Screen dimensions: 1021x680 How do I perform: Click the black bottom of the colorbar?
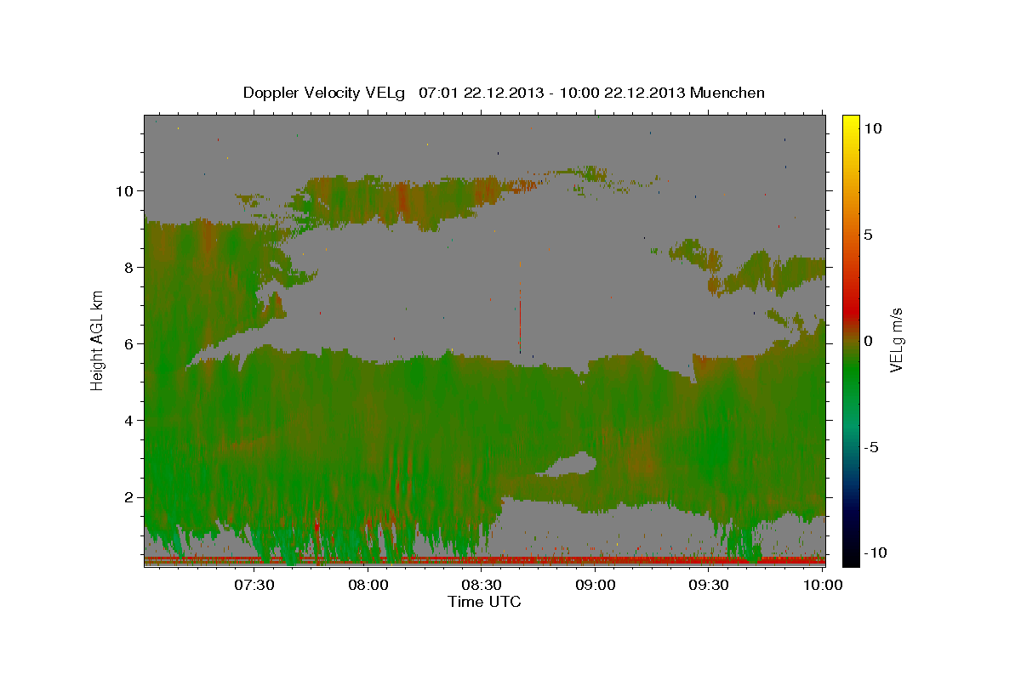point(850,558)
